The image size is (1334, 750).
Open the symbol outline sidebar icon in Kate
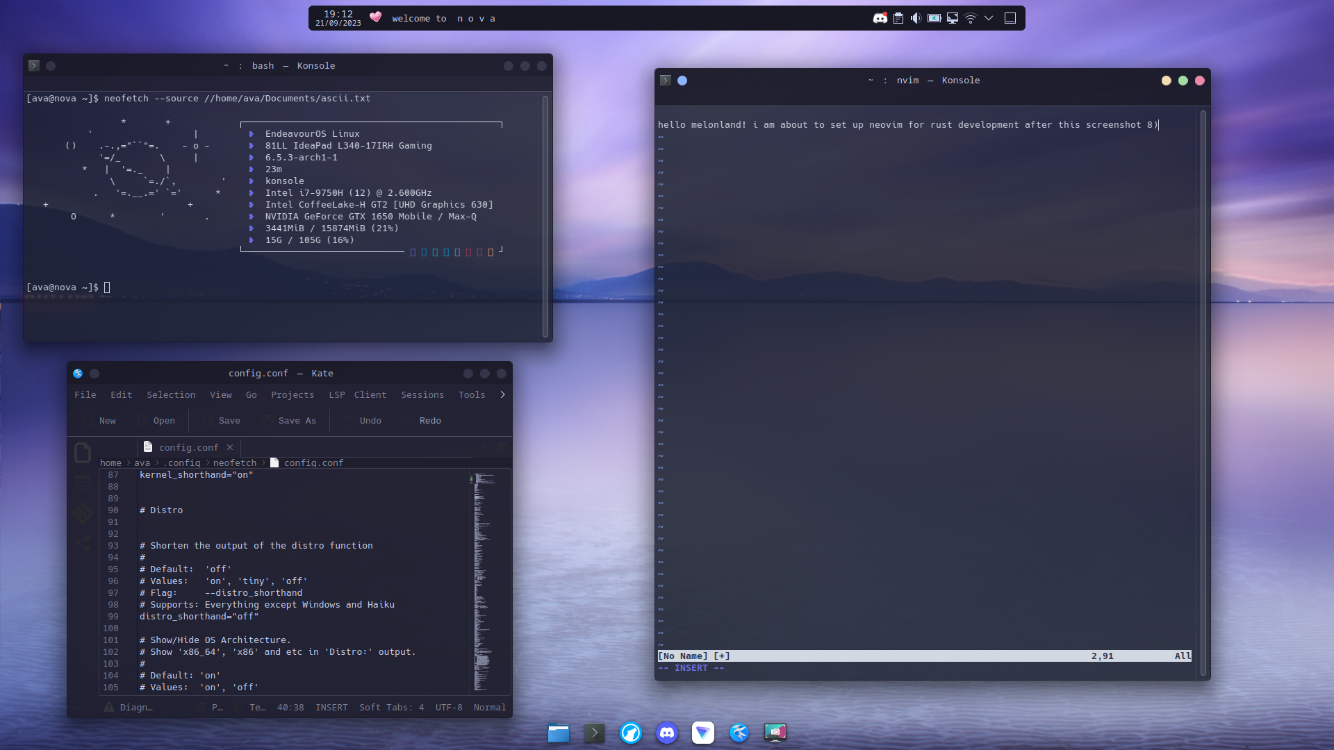[x=83, y=544]
